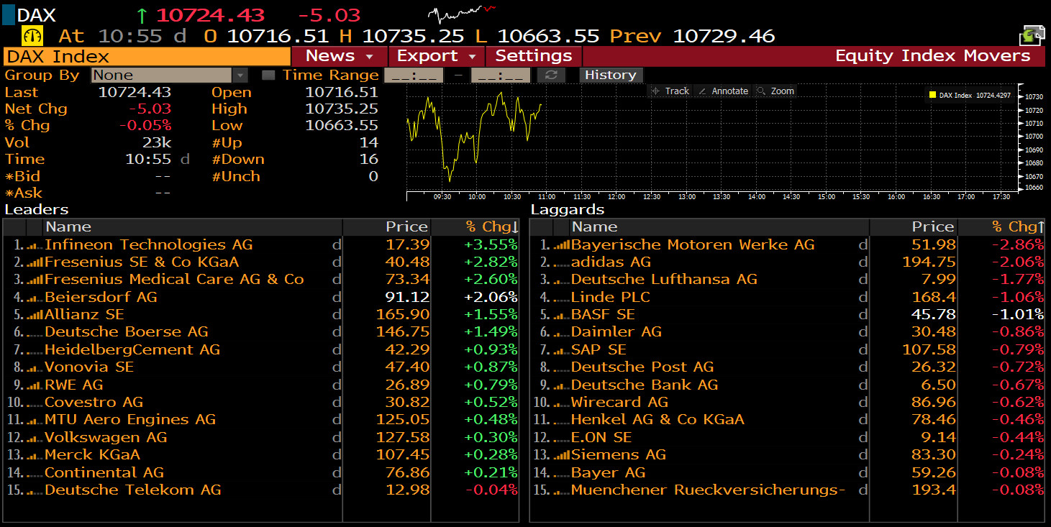The height and width of the screenshot is (527, 1051).
Task: Open the Settings menu
Action: [534, 56]
